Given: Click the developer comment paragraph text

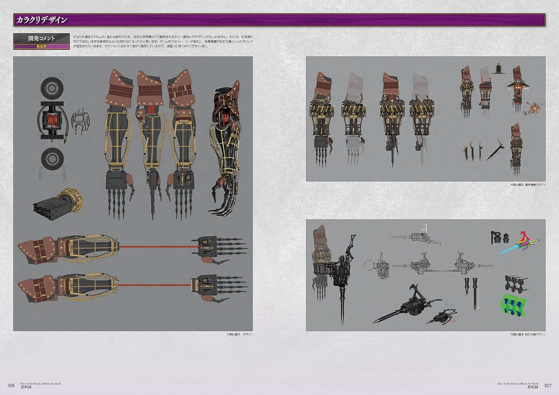Looking at the screenshot, I should pyautogui.click(x=162, y=41).
